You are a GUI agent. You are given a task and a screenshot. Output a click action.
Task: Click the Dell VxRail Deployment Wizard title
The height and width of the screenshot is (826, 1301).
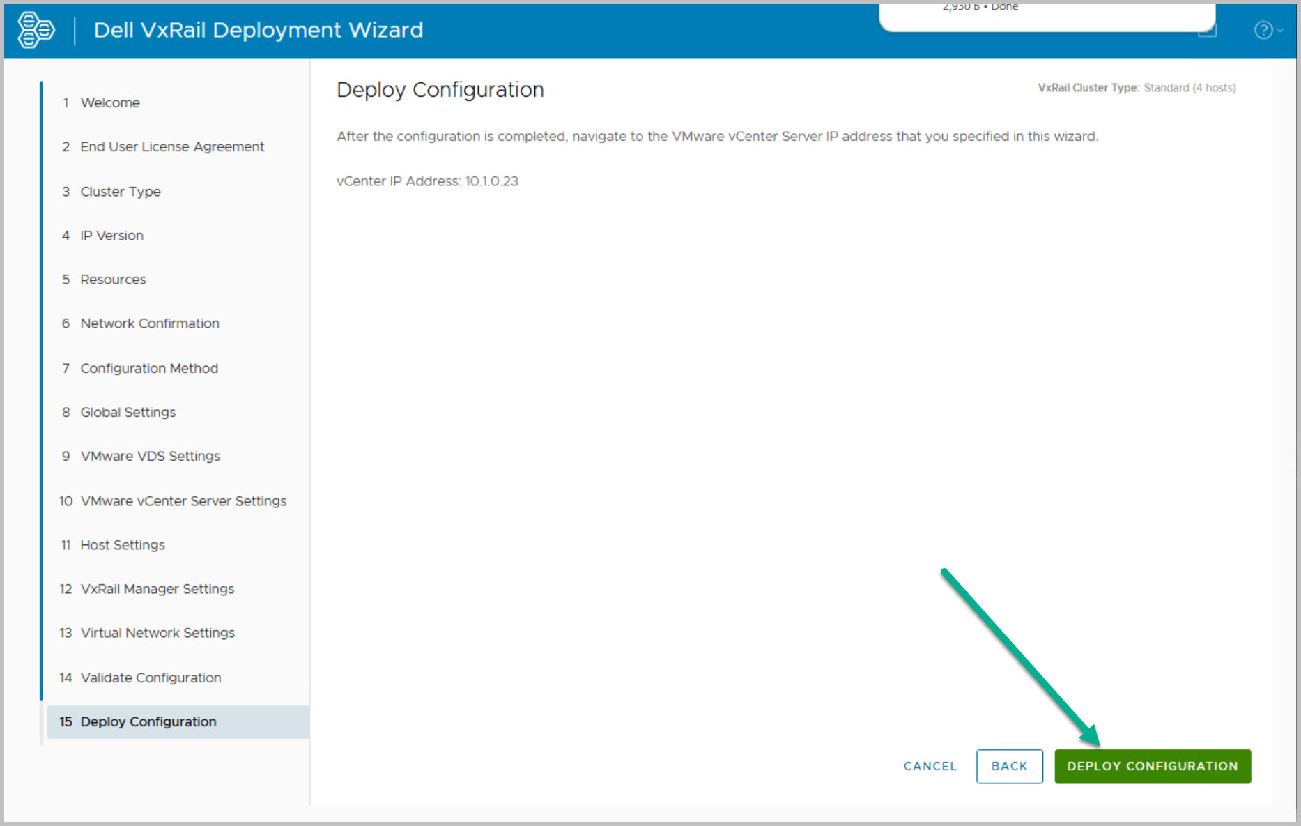coord(259,30)
